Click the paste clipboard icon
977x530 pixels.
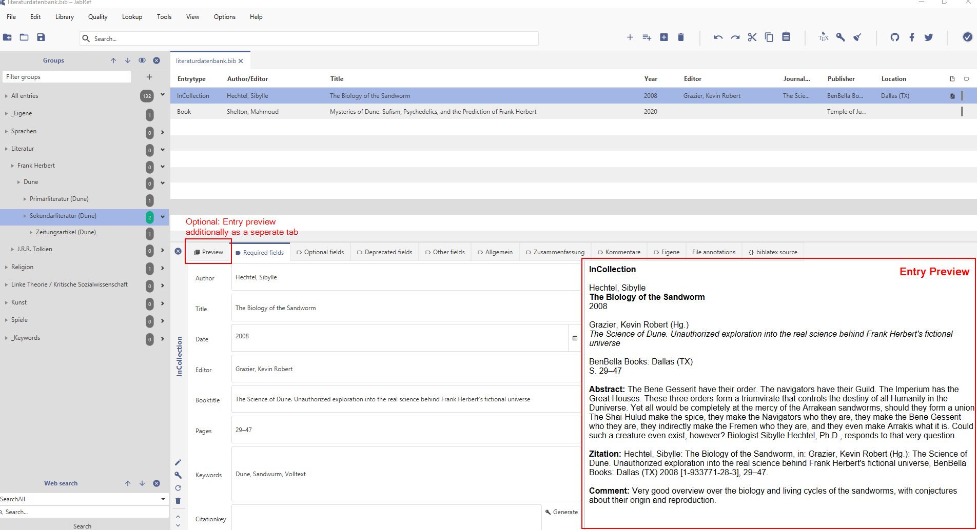coord(786,37)
